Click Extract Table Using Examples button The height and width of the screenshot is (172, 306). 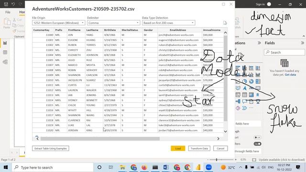tap(51, 149)
